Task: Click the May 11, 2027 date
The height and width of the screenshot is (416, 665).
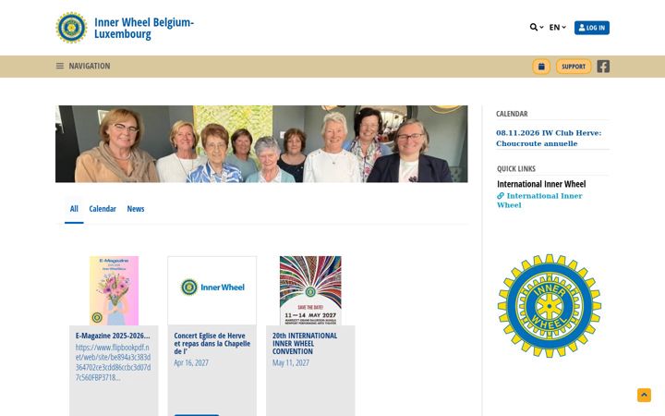Action: [x=291, y=362]
